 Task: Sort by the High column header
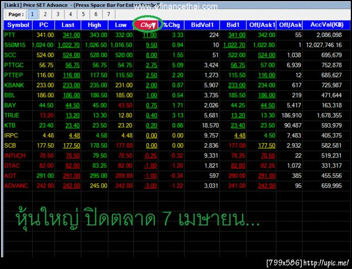point(94,25)
